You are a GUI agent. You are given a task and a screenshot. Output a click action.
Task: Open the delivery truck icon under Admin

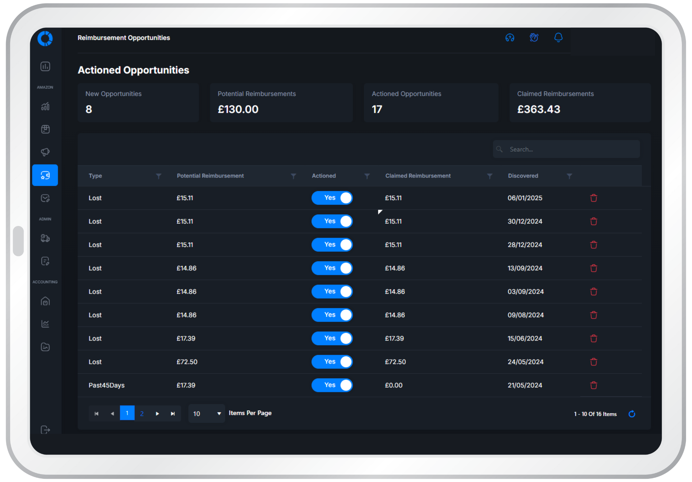(45, 238)
